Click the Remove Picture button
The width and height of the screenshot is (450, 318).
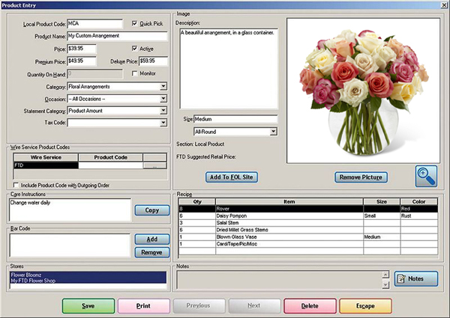click(361, 177)
